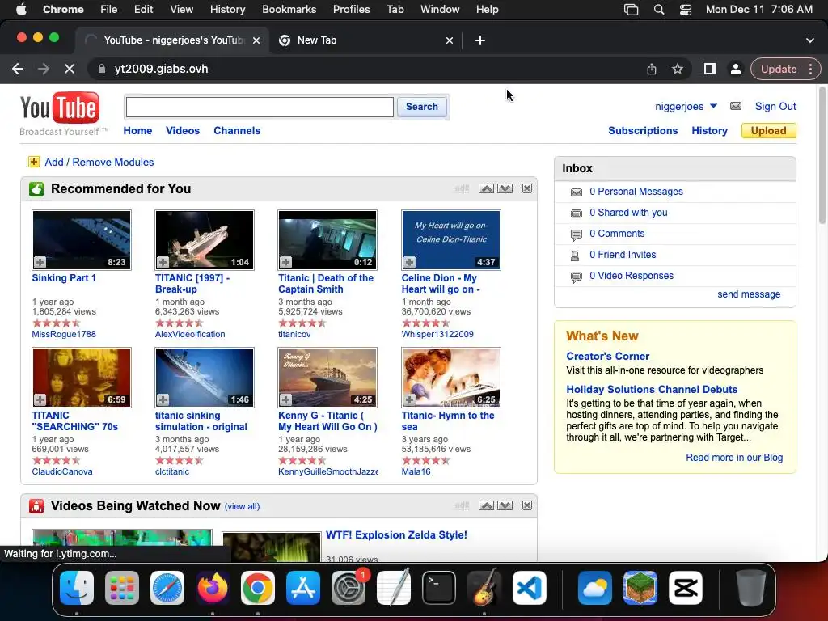Move Videos Being Watched Now module down
Screen dimensions: 828x621
tap(505, 505)
